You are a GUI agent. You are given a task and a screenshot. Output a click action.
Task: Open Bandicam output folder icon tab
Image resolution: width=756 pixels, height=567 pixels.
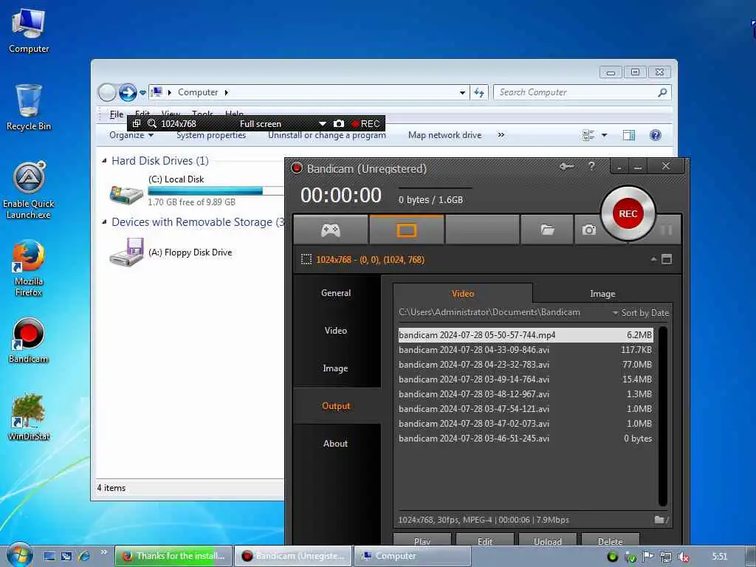tap(547, 230)
